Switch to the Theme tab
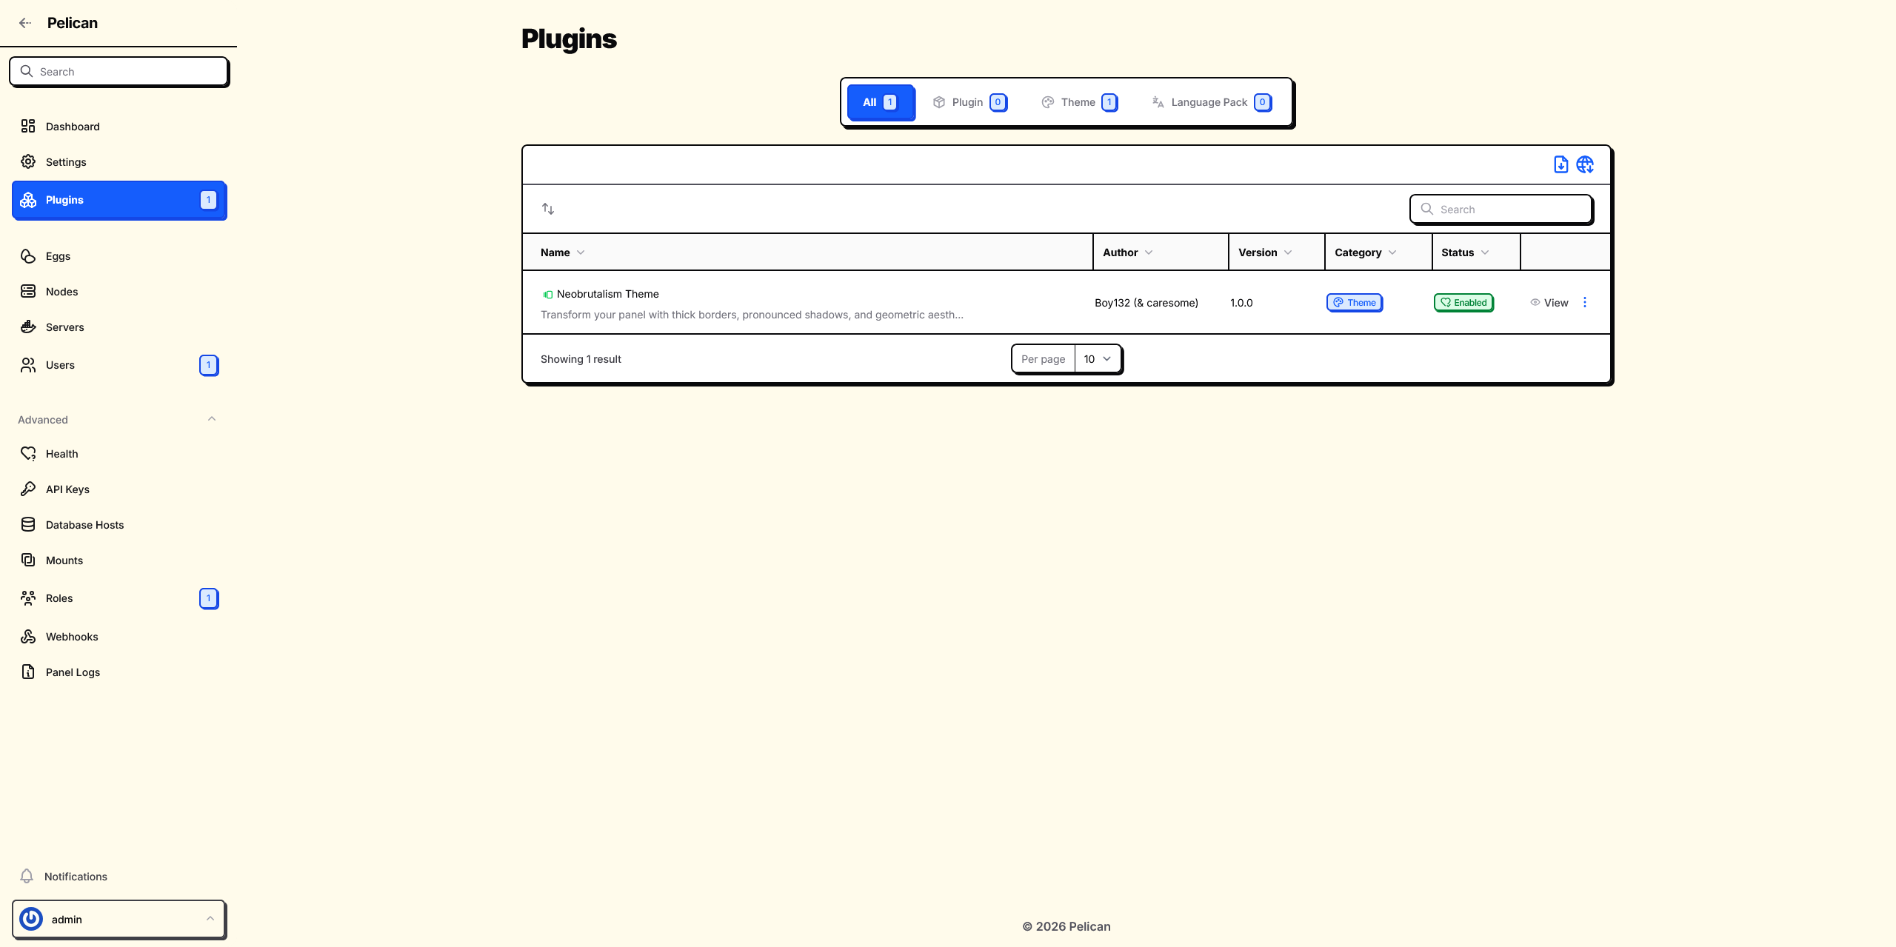 point(1079,102)
